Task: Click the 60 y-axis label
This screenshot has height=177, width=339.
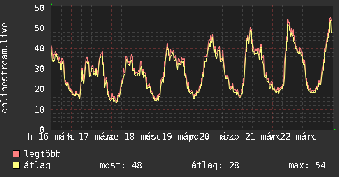Action: tap(39, 8)
